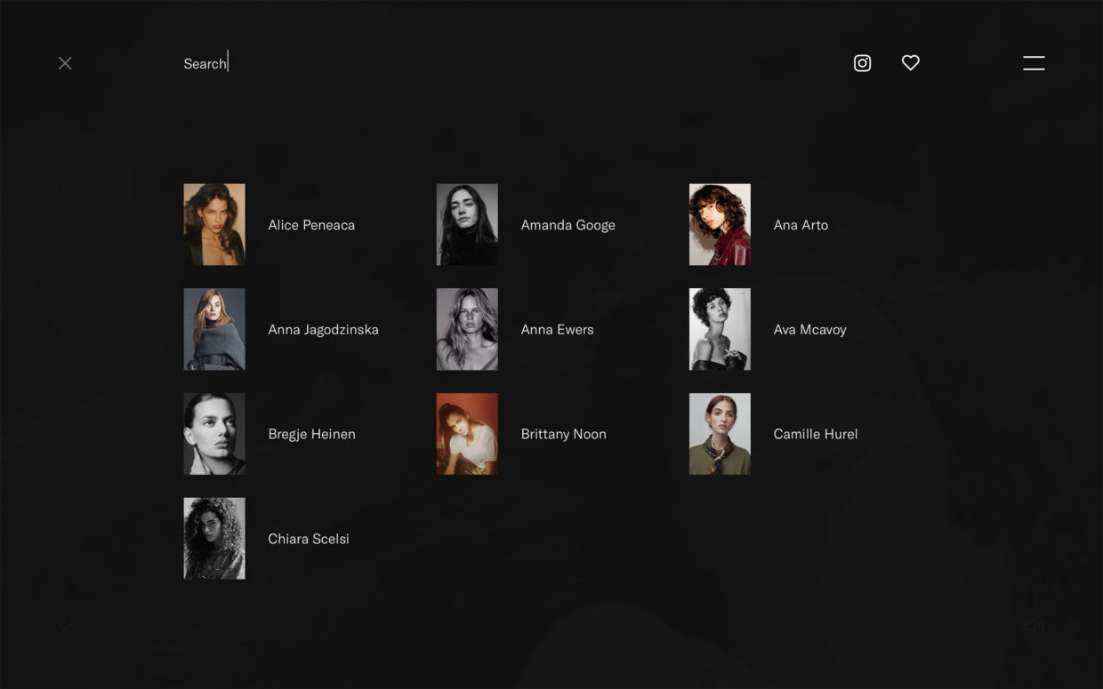Open the Instagram profile icon
Image resolution: width=1103 pixels, height=689 pixels.
point(862,63)
